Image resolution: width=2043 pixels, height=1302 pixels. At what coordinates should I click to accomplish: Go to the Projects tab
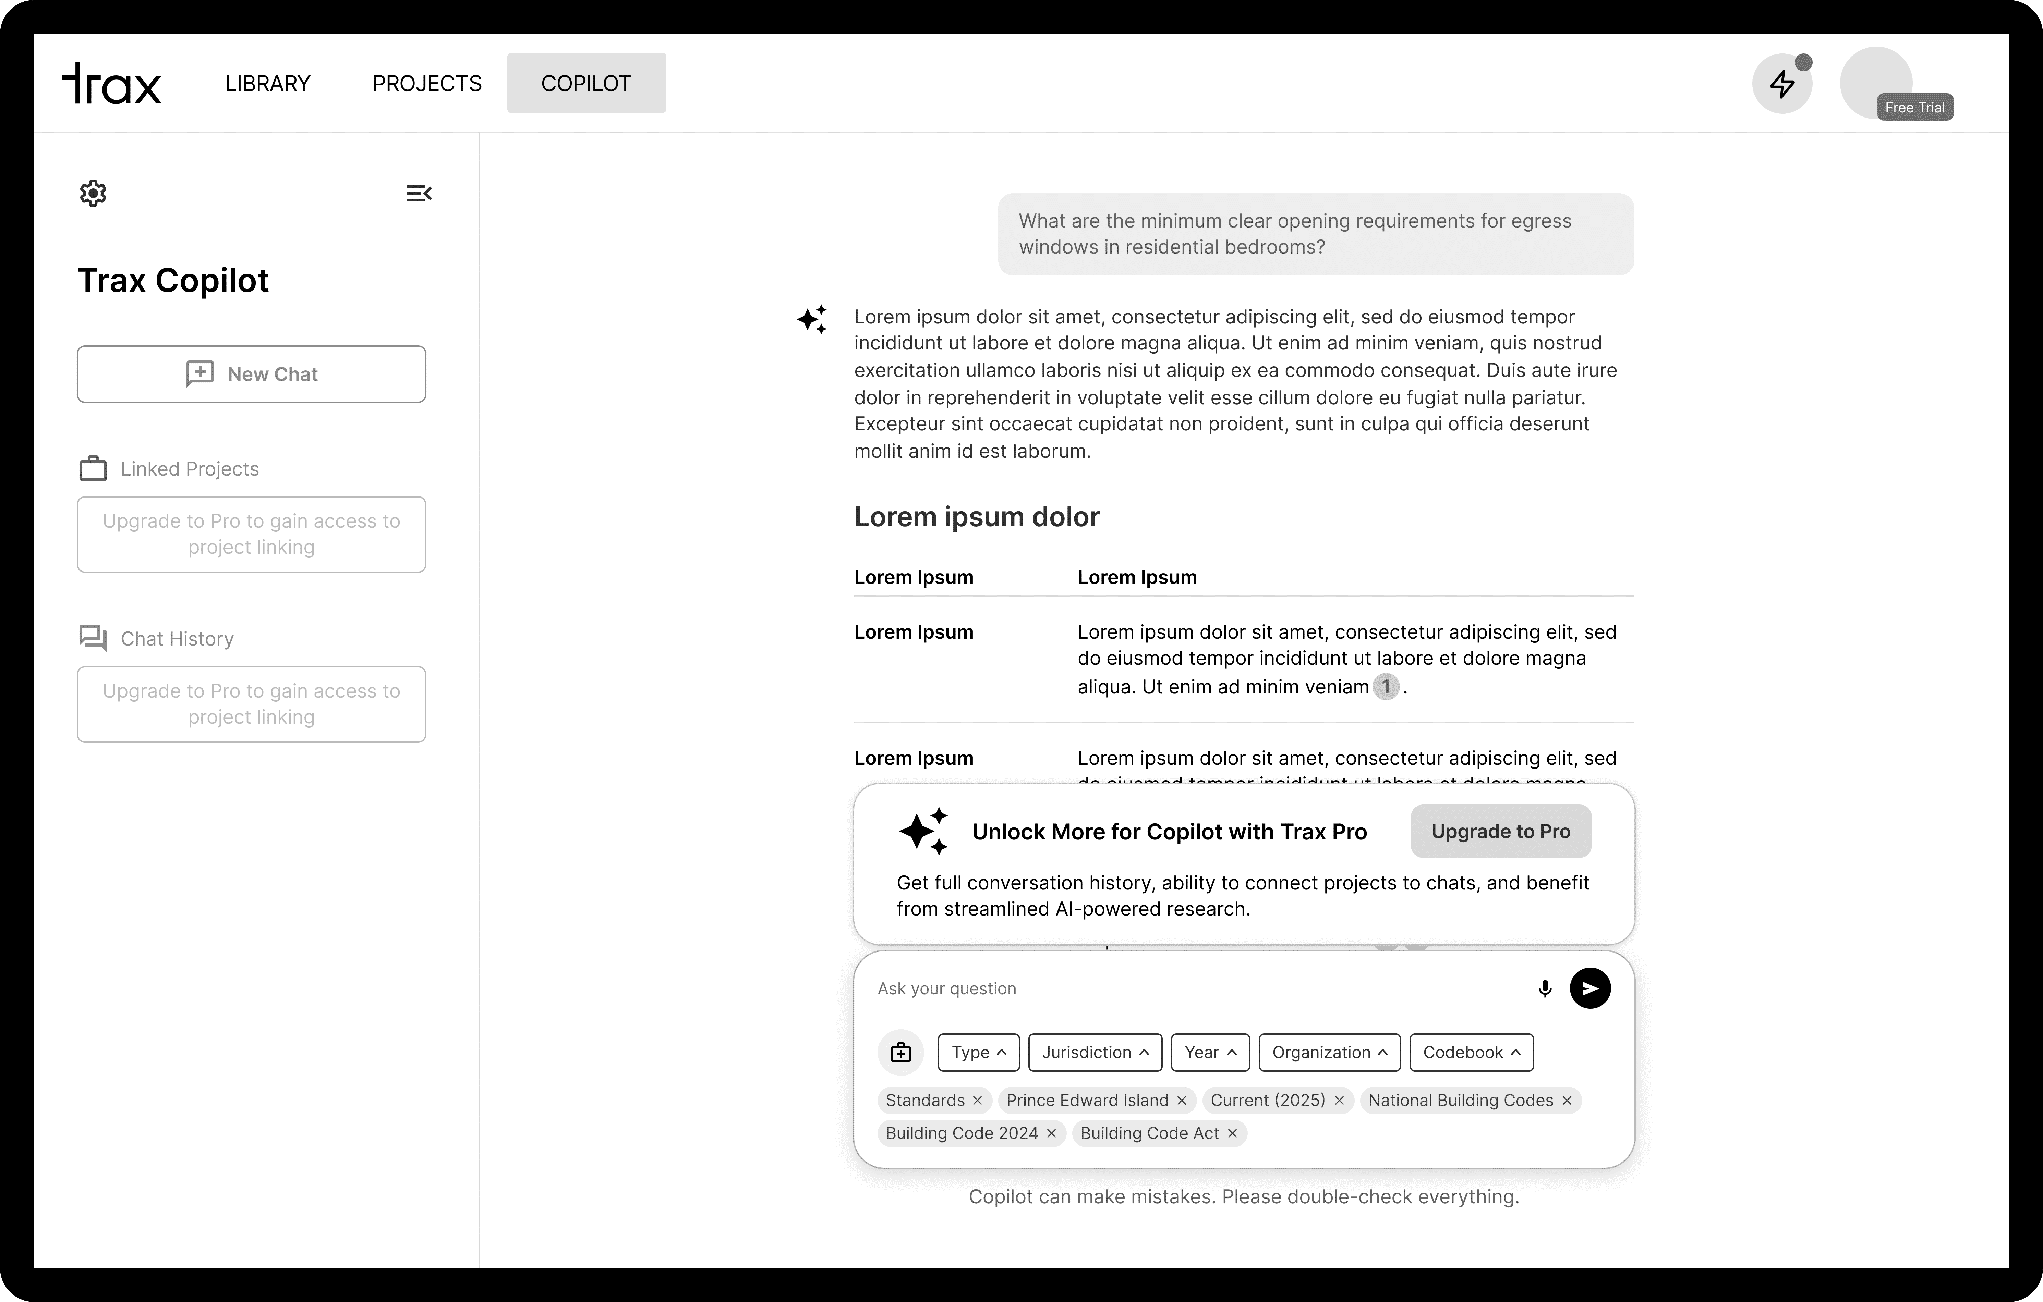click(x=427, y=83)
